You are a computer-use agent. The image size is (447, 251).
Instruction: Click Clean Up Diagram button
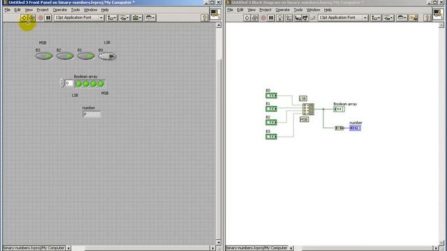click(413, 17)
